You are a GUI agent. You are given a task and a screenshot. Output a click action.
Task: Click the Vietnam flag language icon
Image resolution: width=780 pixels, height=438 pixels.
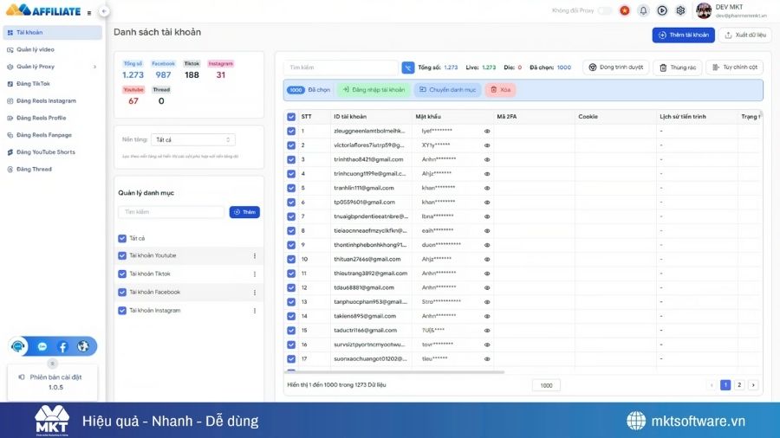click(x=623, y=10)
